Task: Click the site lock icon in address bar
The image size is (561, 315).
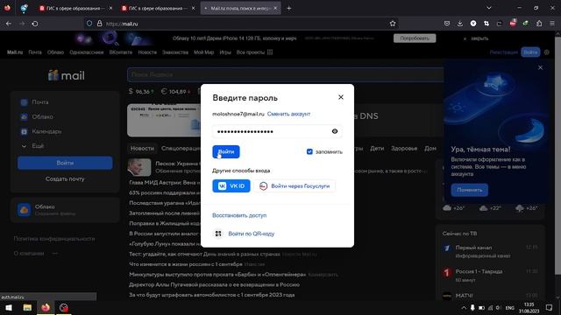Action: click(x=99, y=24)
